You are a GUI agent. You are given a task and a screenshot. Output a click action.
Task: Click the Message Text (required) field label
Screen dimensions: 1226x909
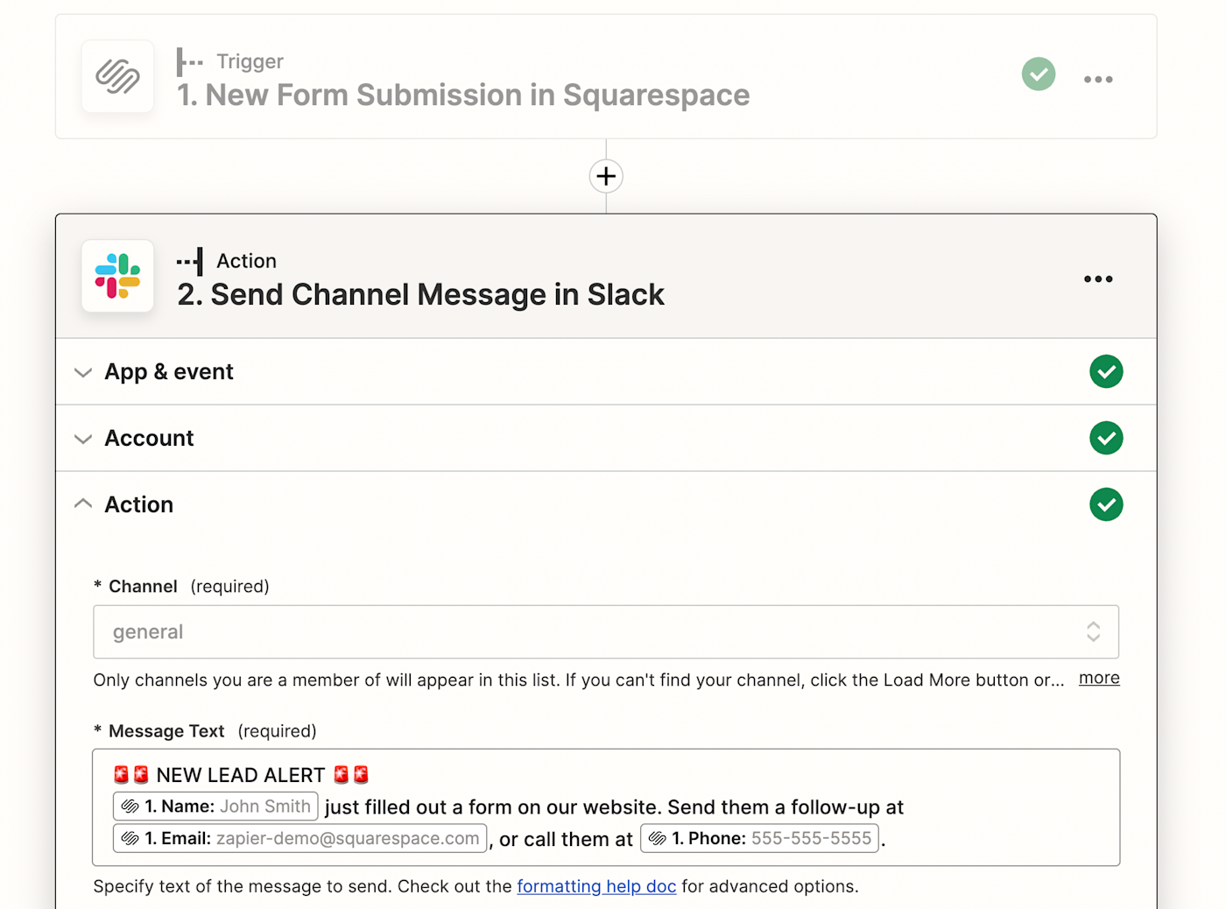tap(205, 731)
